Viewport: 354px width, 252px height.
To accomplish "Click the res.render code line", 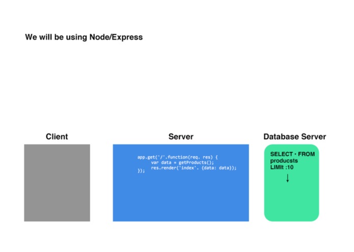I will (x=194, y=168).
